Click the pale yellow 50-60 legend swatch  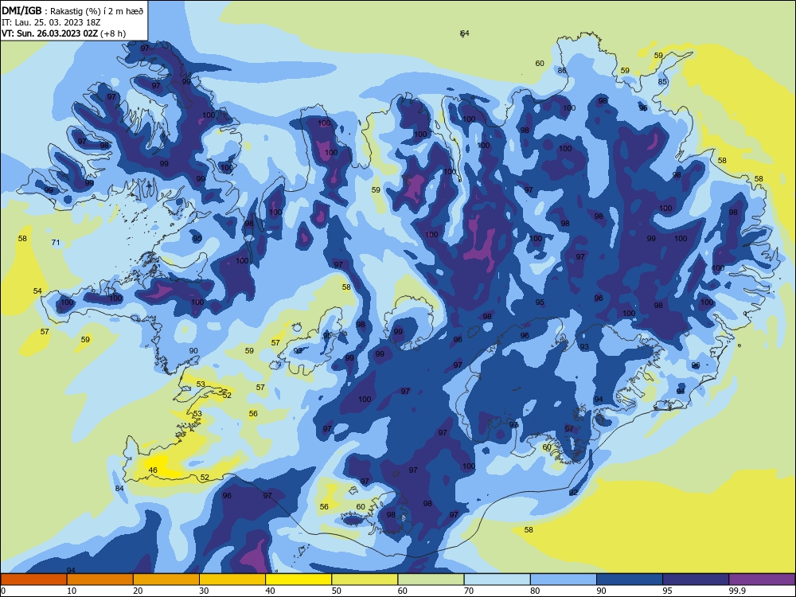coord(365,579)
